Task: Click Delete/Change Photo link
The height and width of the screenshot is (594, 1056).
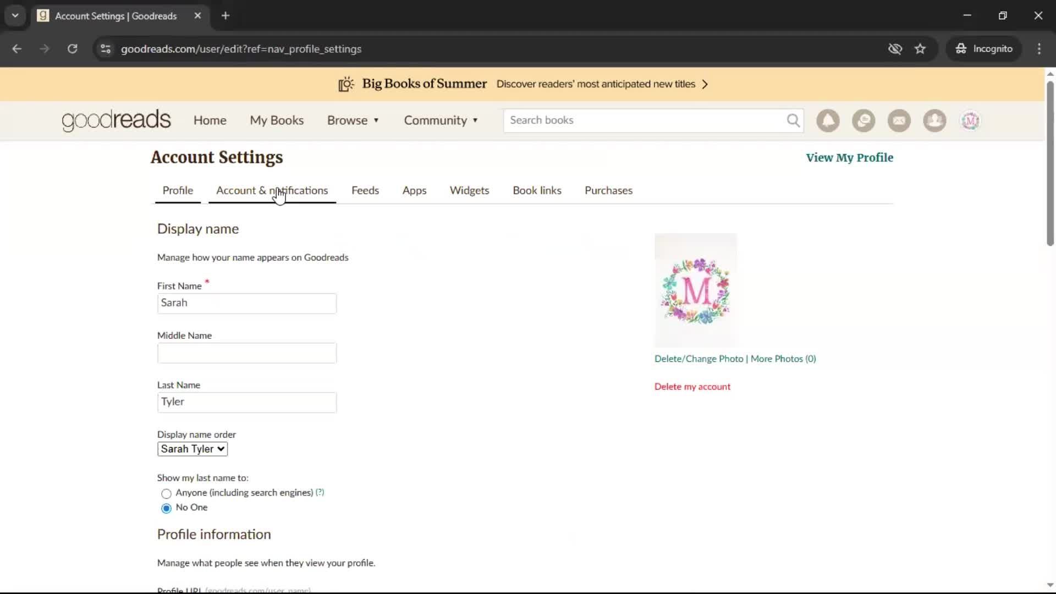Action: click(x=699, y=359)
